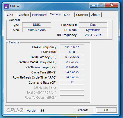The height and width of the screenshot is (118, 123).
Task: Select the Symmetric DC Mode value
Action: pyautogui.click(x=93, y=30)
